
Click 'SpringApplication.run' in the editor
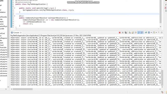click(x=32, y=10)
